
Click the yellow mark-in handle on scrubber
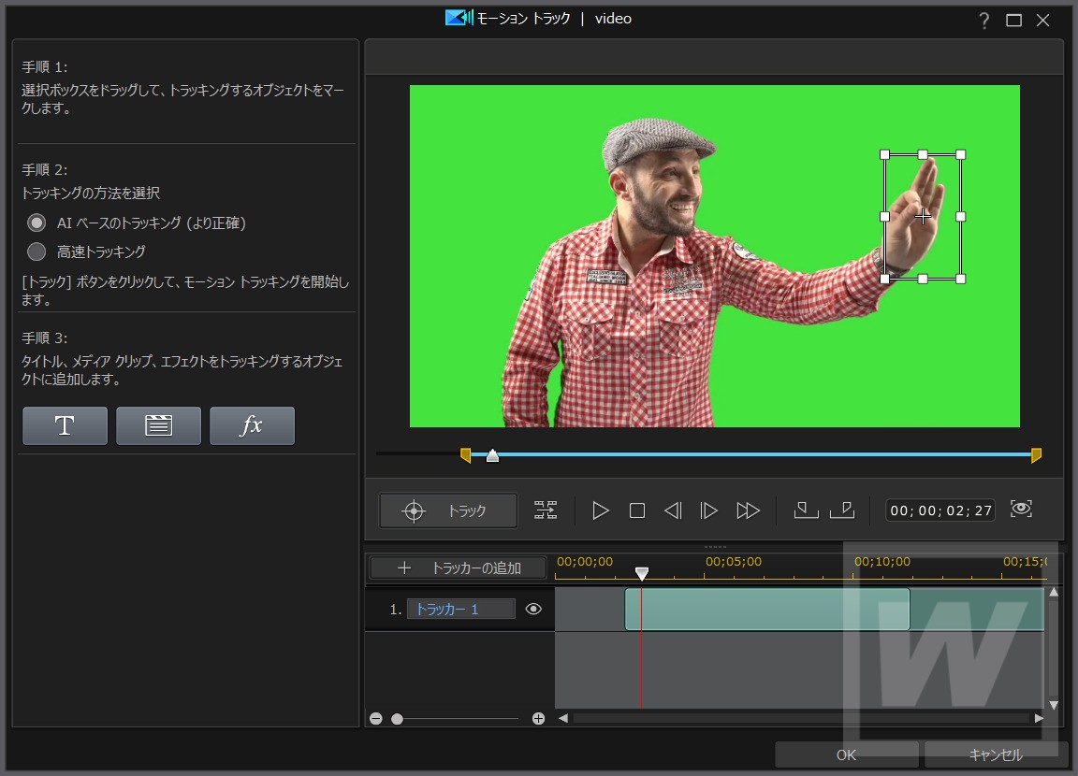pos(465,455)
